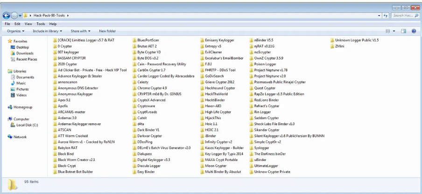Open the Edit menu
Image resolution: width=422 pixels, height=194 pixels.
(17, 24)
